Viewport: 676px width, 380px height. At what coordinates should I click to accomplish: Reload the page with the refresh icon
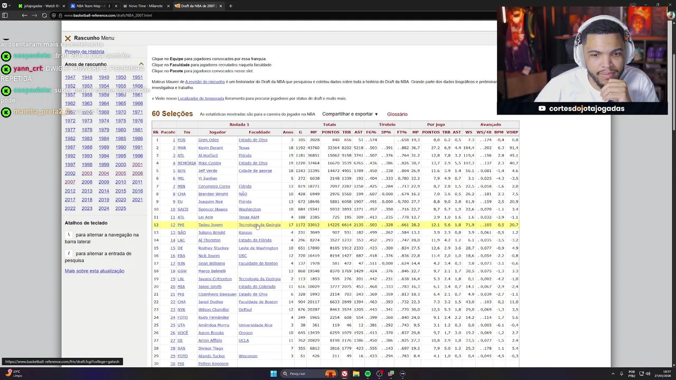[44, 15]
